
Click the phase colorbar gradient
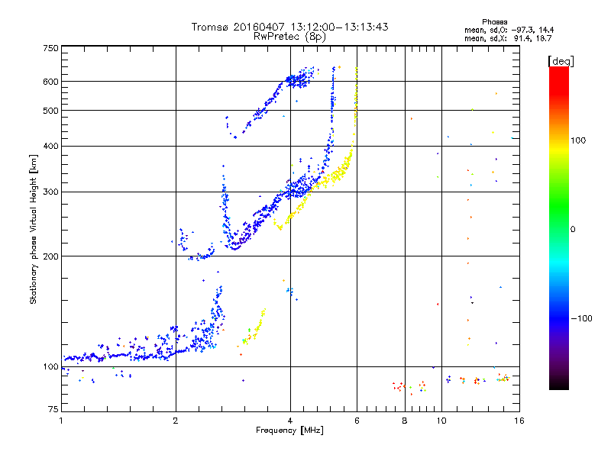coord(559,227)
